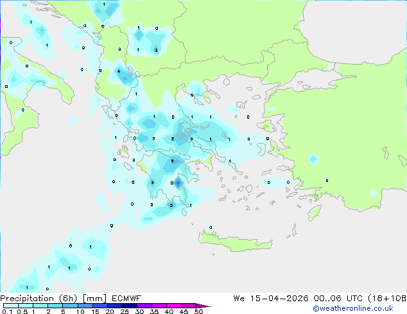Click the '[mm]' unit label
Screen dimensions: 407x314
click(94, 299)
